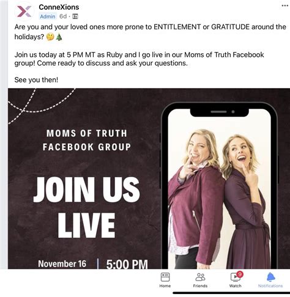Tap the post text about ENTITLEMENT or GRATITUDE

[150, 32]
